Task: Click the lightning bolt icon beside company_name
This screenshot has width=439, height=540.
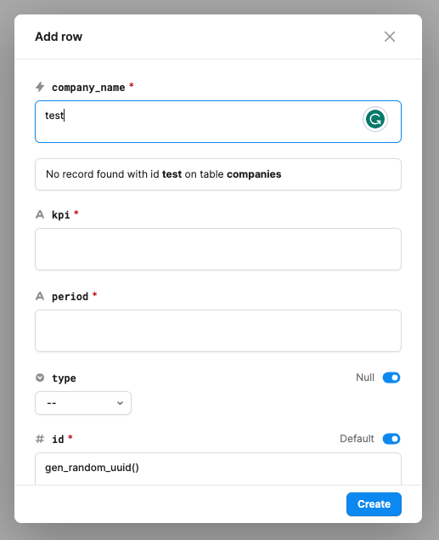Action: [x=40, y=87]
